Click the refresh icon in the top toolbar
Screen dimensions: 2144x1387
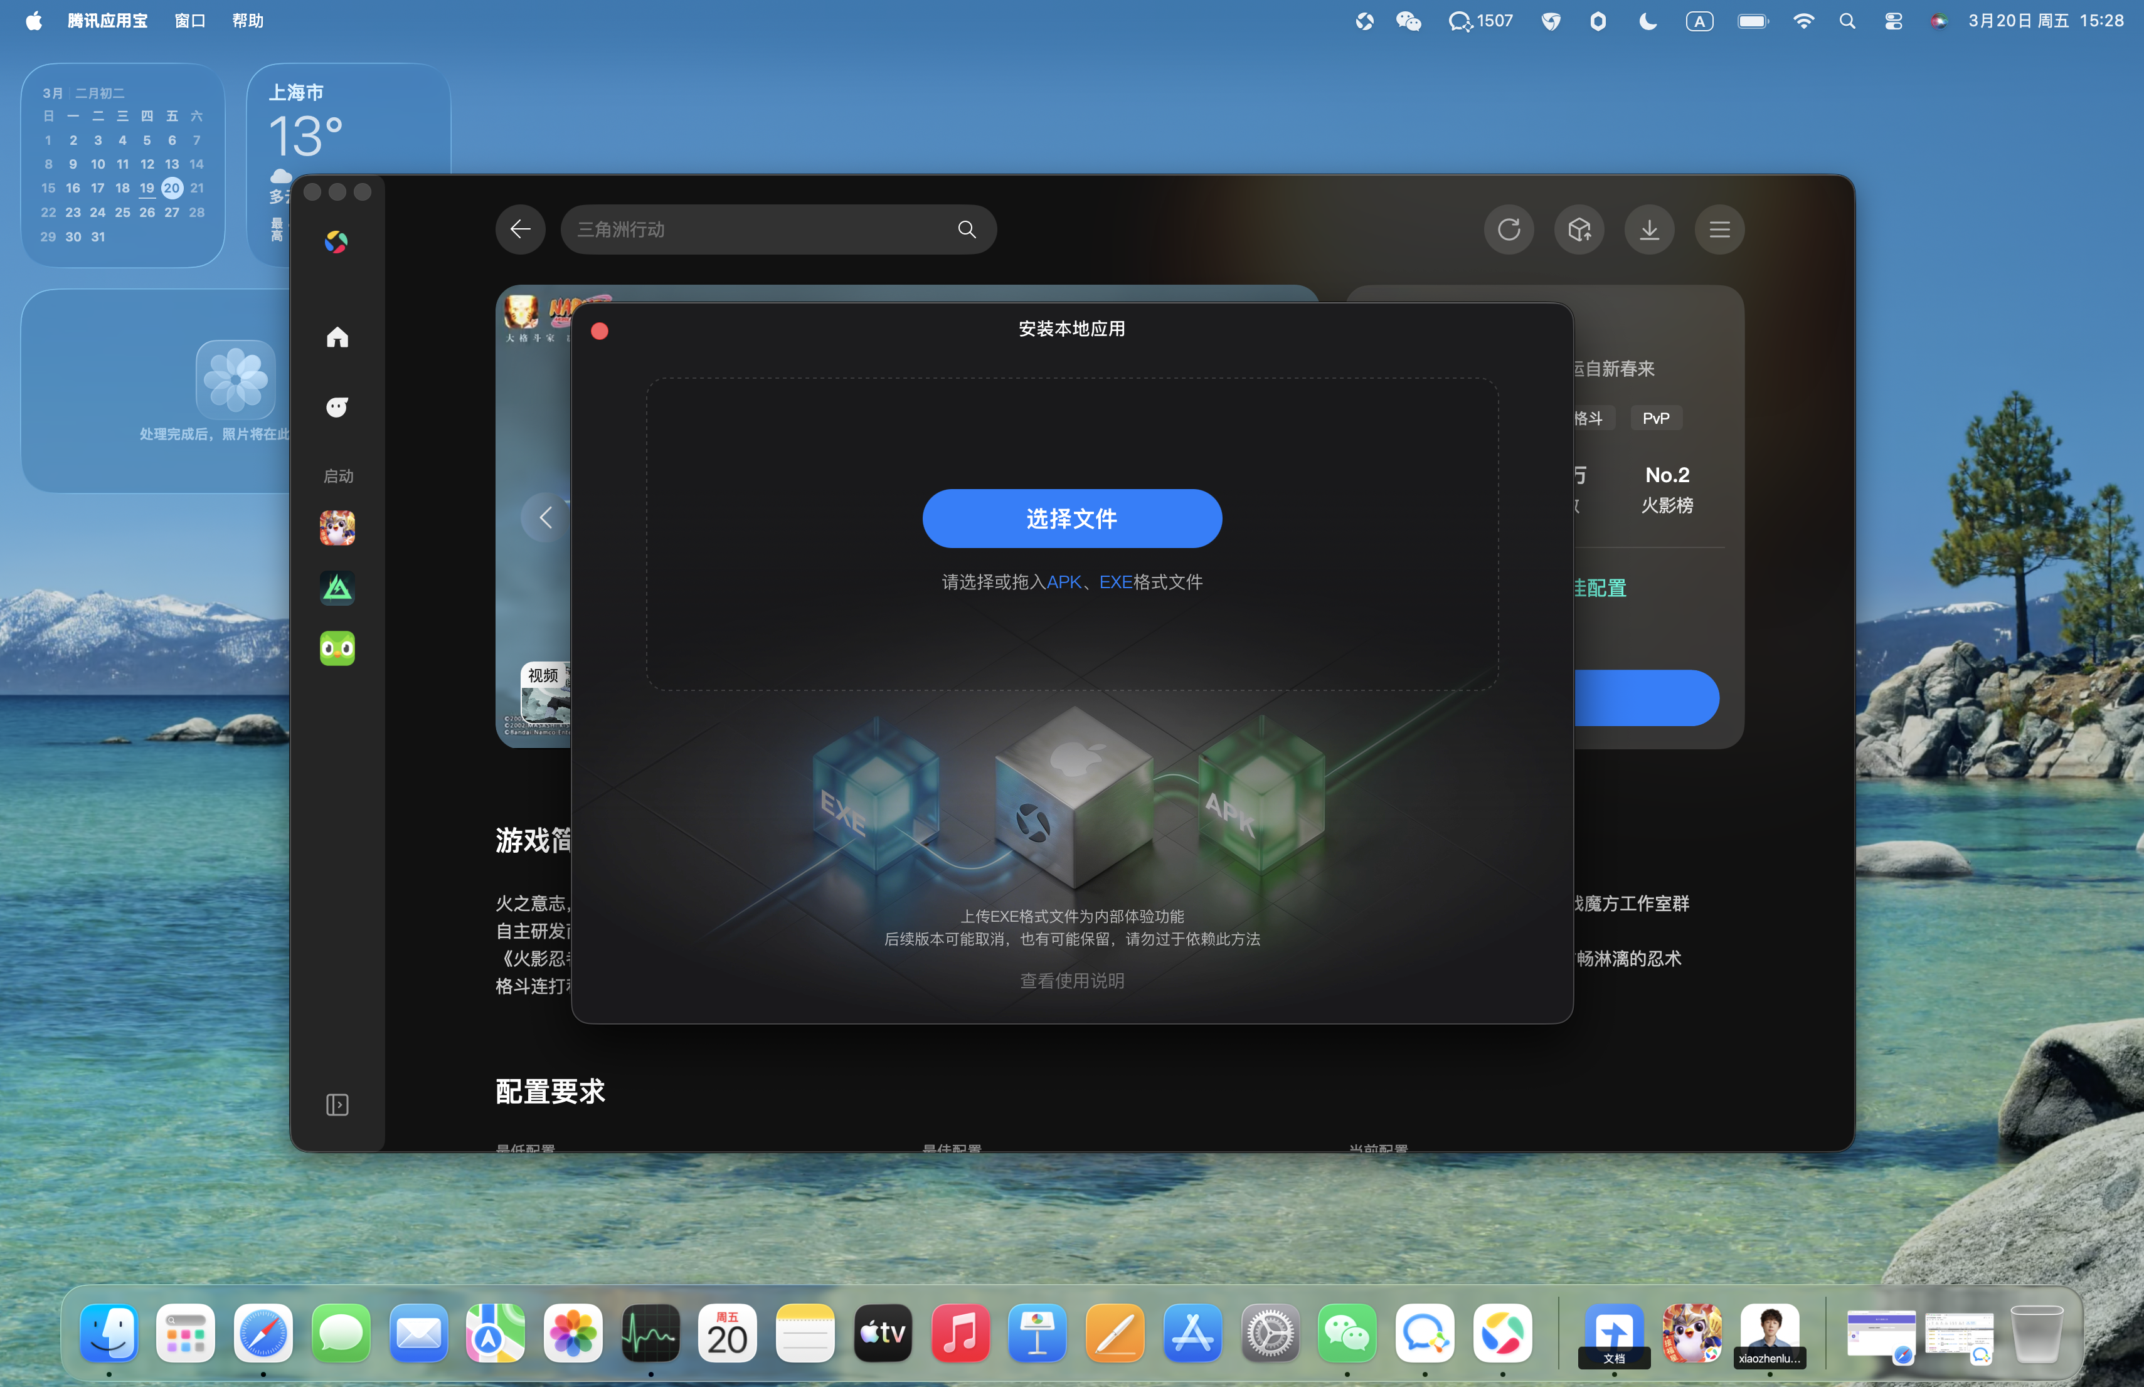(x=1509, y=229)
